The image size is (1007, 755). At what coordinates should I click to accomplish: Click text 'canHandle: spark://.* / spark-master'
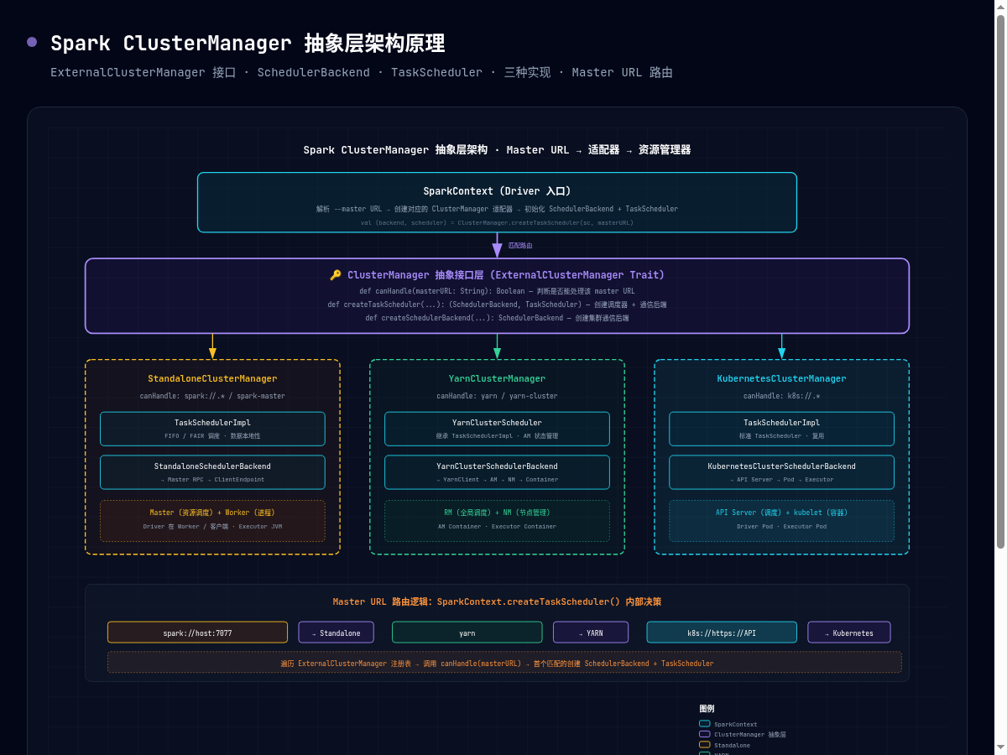coord(212,396)
